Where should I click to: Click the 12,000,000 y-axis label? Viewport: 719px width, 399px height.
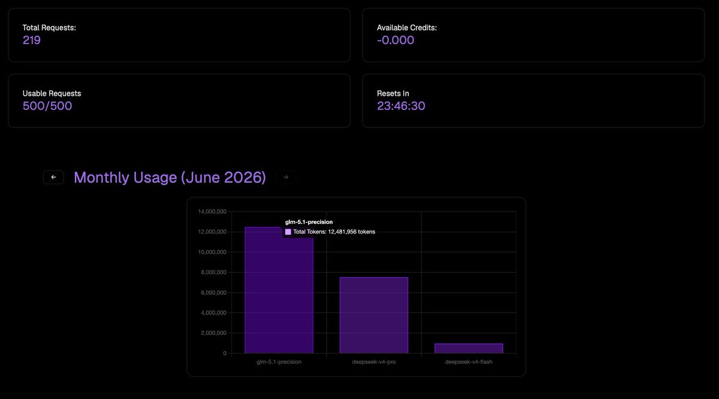pos(212,232)
